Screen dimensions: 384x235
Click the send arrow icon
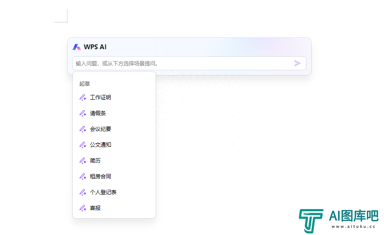pos(297,63)
